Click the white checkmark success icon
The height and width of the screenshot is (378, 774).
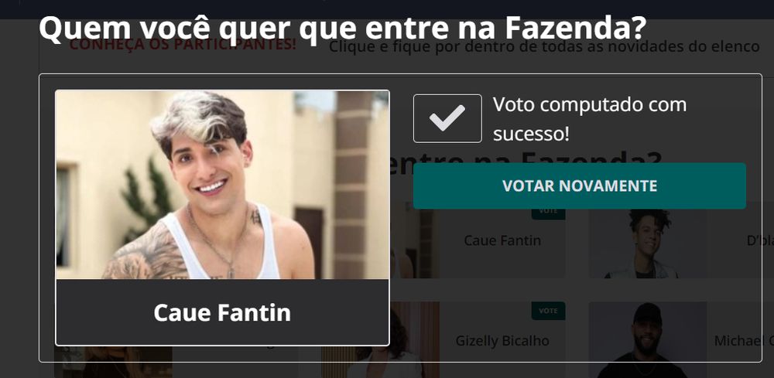point(447,118)
